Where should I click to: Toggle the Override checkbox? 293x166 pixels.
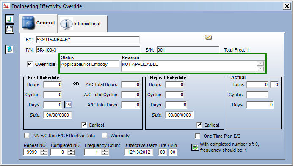pos(30,64)
